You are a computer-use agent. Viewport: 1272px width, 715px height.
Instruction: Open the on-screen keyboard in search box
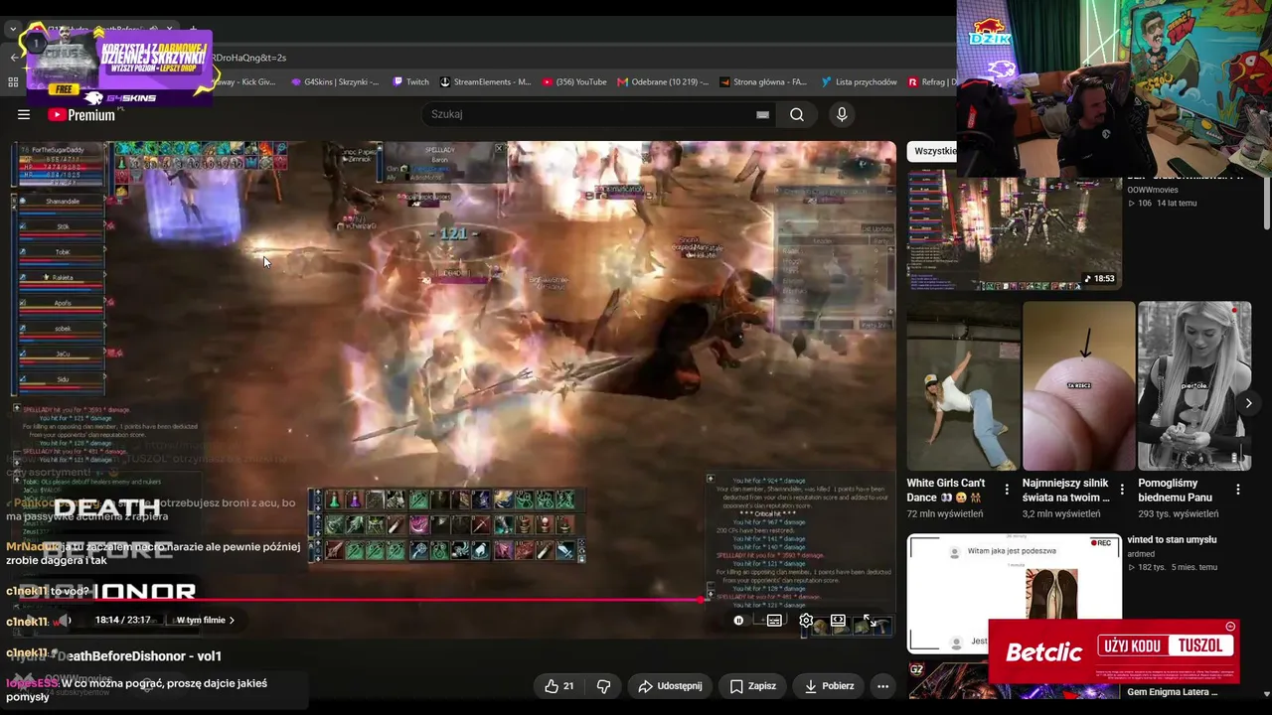click(x=762, y=114)
